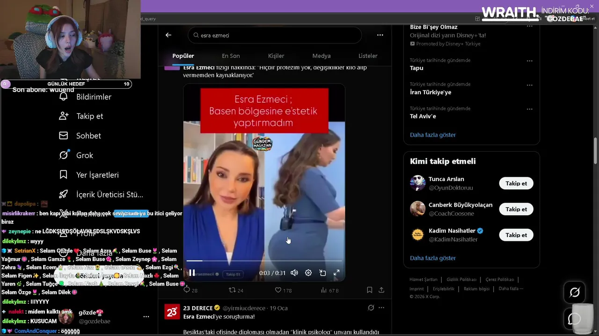Click the Yer İşaretleri bookmark icon

pos(64,175)
